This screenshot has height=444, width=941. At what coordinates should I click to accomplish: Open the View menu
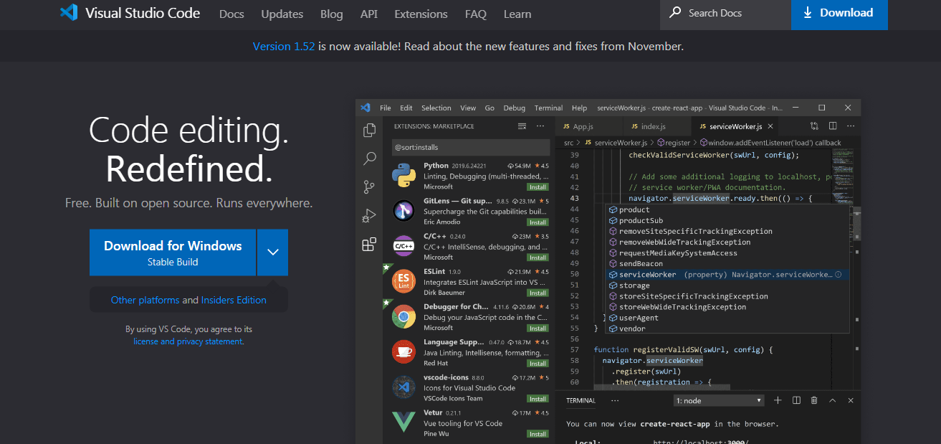tap(468, 108)
